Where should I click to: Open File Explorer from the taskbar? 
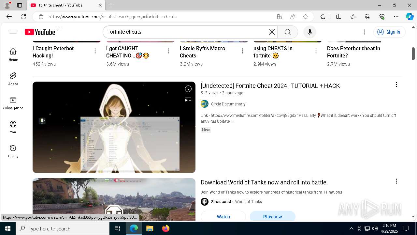[x=150, y=228]
